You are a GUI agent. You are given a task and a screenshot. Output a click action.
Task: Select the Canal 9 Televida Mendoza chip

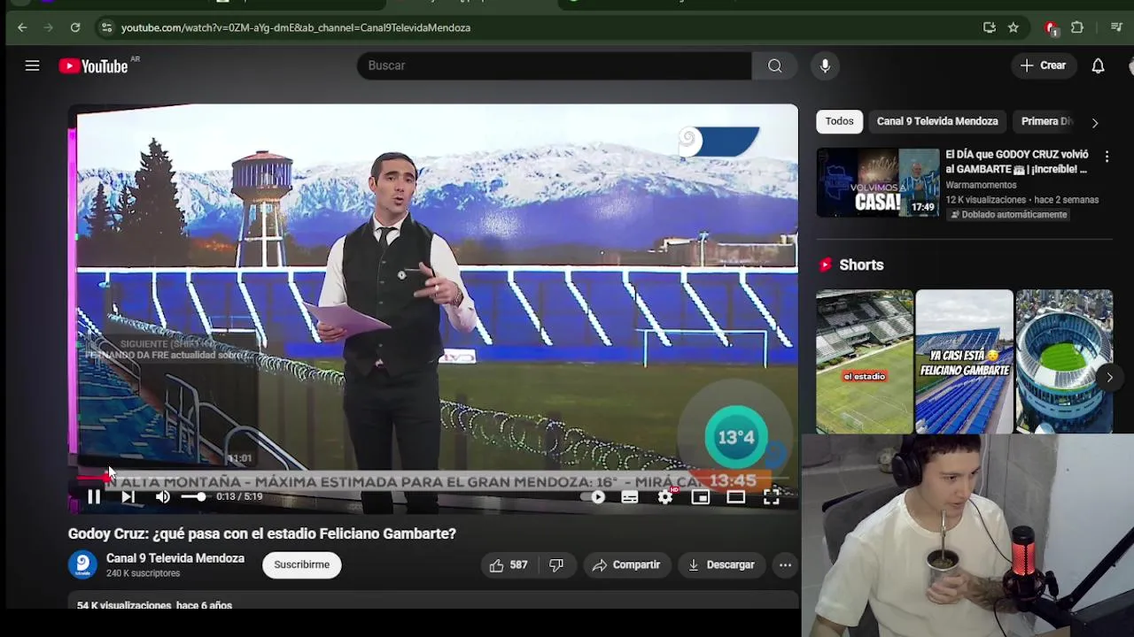click(937, 121)
